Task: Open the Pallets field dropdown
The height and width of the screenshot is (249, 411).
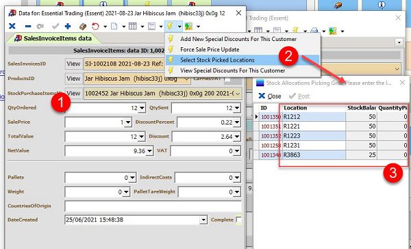Action: tap(132, 178)
